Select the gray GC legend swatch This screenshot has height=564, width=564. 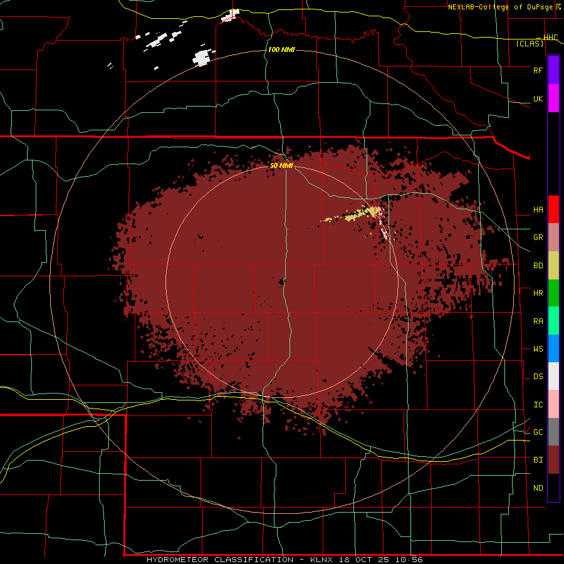[x=553, y=432]
